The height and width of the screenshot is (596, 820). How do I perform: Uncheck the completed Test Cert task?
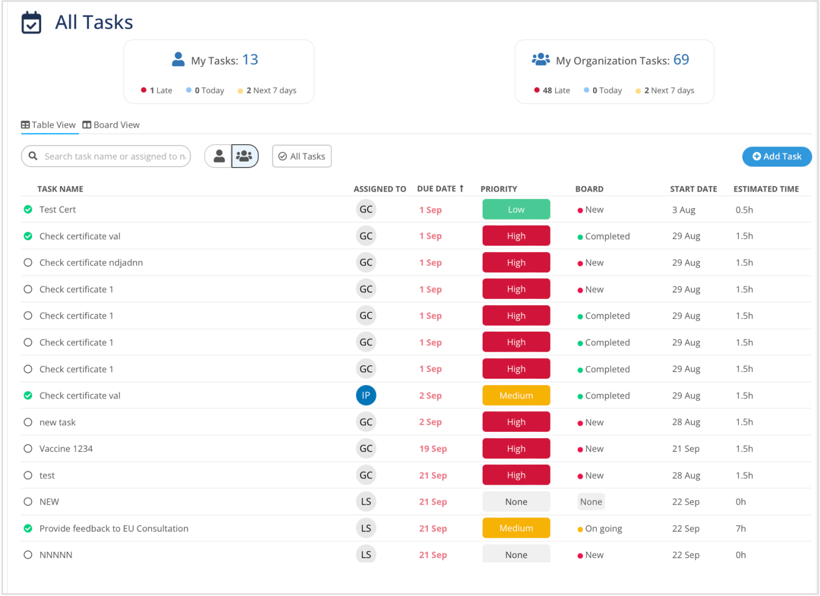(x=28, y=209)
